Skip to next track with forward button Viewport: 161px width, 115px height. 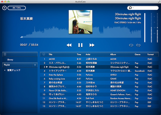(92, 45)
